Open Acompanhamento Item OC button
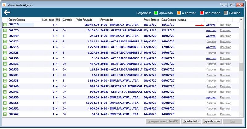This screenshot has width=247, height=129. (163, 121)
